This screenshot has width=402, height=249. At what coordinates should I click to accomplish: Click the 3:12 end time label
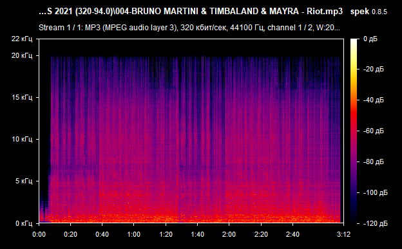343,234
